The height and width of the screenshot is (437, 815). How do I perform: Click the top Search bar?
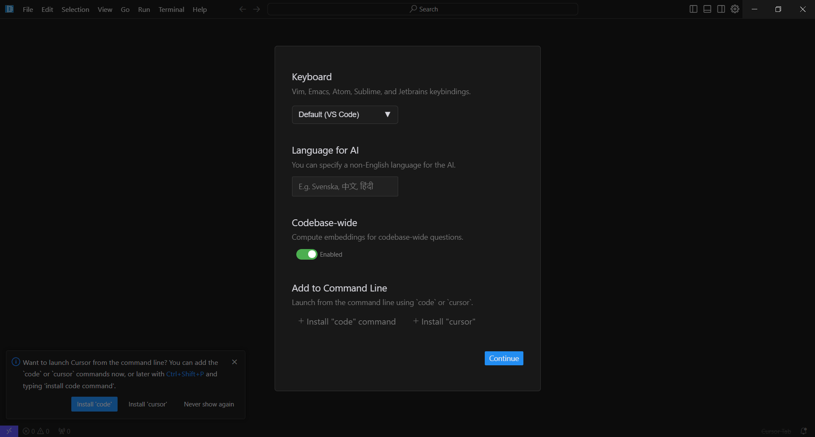423,9
